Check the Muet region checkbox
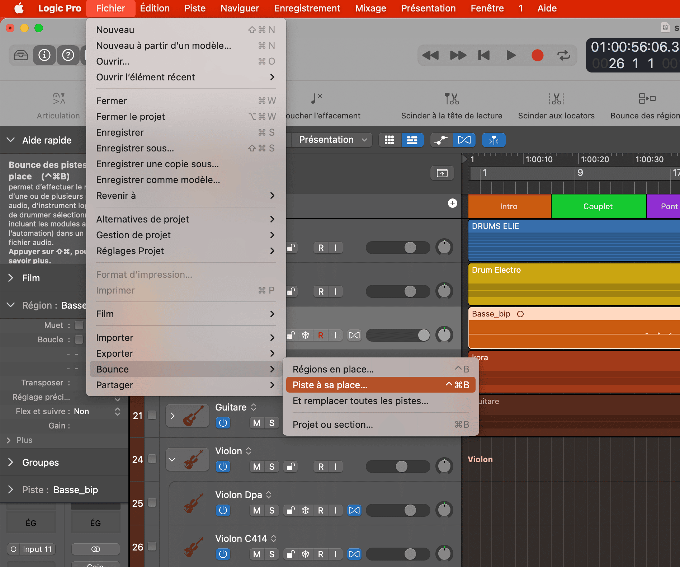This screenshot has height=567, width=680. pos(79,325)
